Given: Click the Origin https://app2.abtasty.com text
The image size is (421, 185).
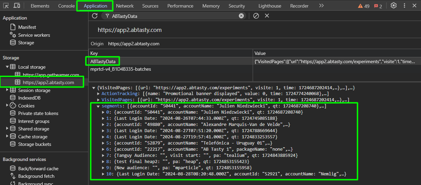Looking at the screenshot, I should [134, 44].
